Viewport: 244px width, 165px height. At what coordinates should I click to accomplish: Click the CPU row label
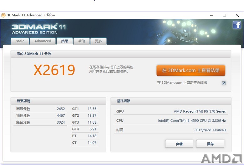point(120,120)
